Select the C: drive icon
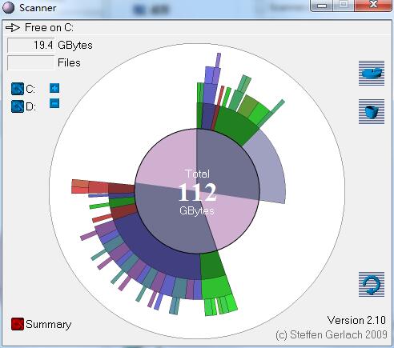Viewport: 394px width, 348px height. pos(18,89)
